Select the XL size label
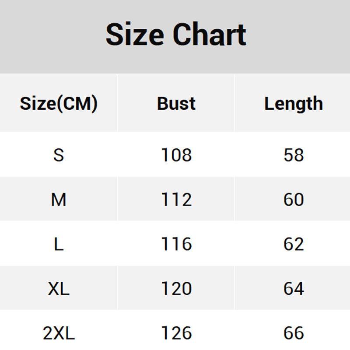Image resolution: width=350 pixels, height=350 pixels. tap(59, 289)
